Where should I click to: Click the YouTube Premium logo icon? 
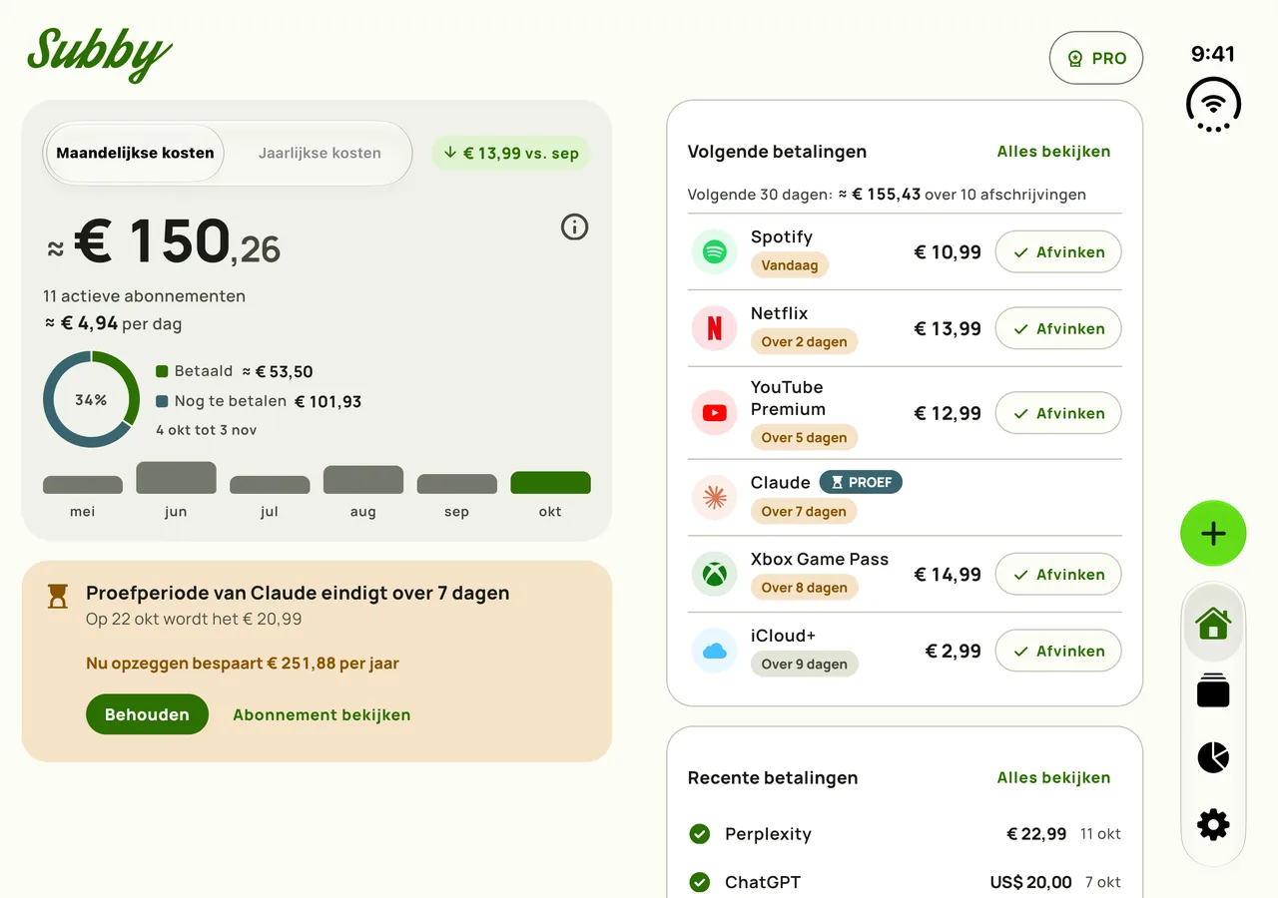click(714, 413)
